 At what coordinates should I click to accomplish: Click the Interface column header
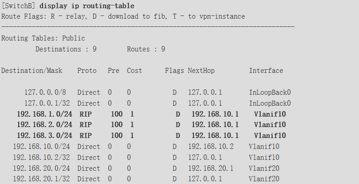tap(266, 71)
